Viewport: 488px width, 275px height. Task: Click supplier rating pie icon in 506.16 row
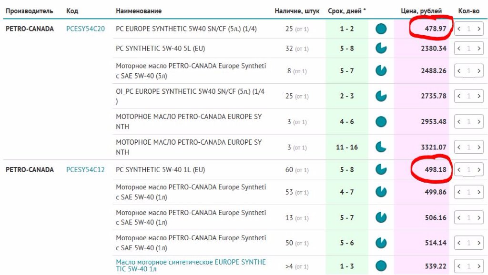(x=381, y=217)
